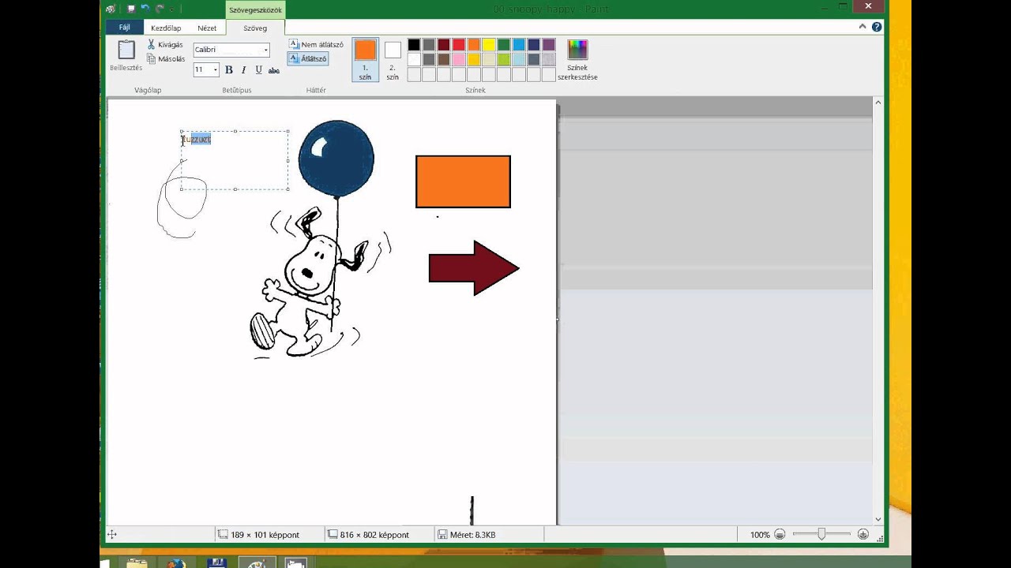Select 1. szín color slot

click(x=365, y=60)
